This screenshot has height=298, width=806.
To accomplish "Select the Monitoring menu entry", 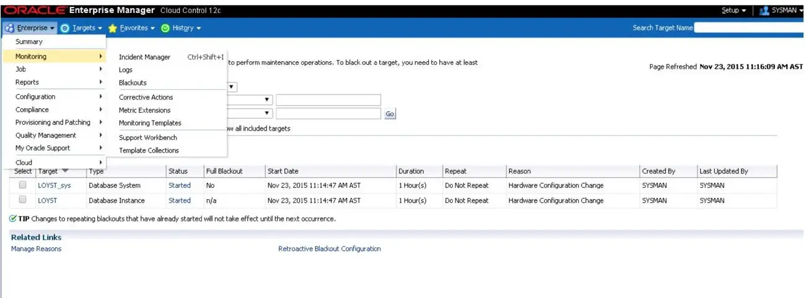I will point(54,56).
